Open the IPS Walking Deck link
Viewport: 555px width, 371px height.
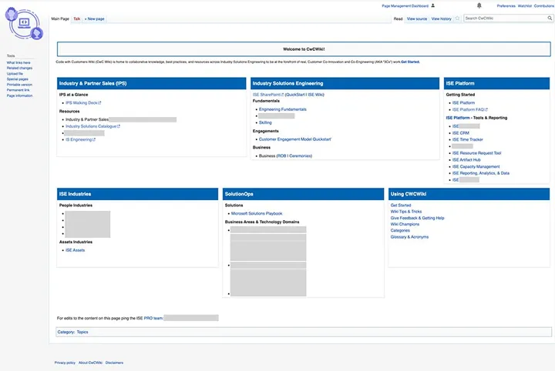tap(83, 103)
